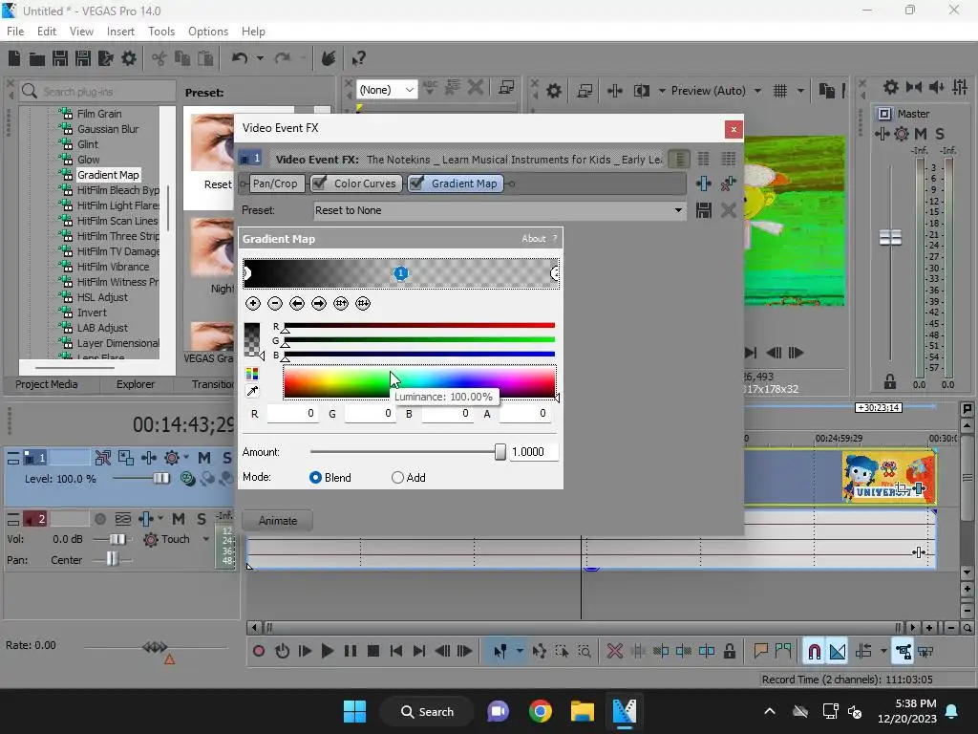Click the New Project icon in toolbar
Screen dimensions: 978x734
click(x=14, y=58)
